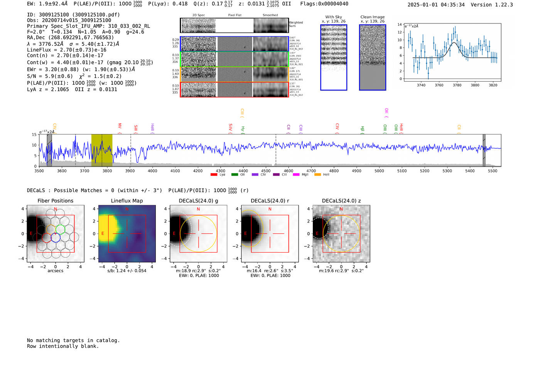The height and width of the screenshot is (367, 540).
Task: Click the Cont(w) gmag 20.10 line
Action: [90, 62]
